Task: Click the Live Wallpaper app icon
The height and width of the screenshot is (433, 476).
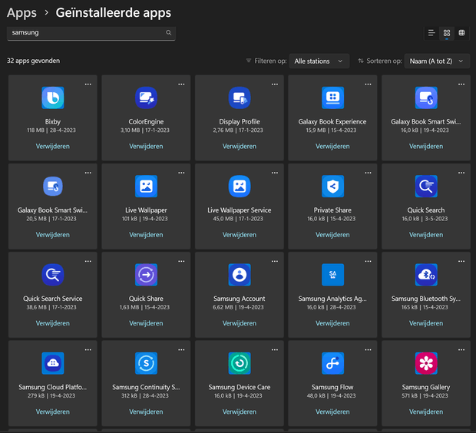Action: tap(146, 186)
